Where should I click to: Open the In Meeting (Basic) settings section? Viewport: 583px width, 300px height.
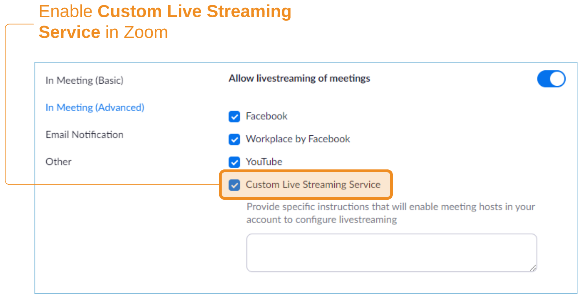click(x=84, y=80)
